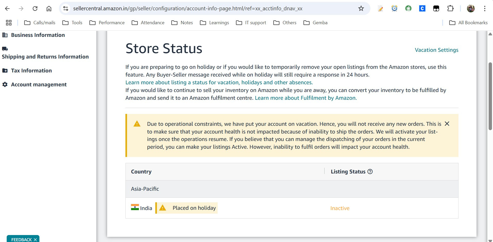Dismiss the vacation warning banner

[447, 124]
